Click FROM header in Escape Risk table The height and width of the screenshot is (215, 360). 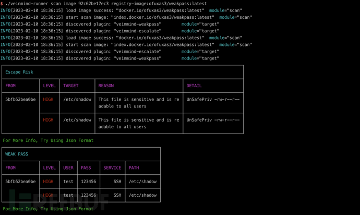tap(10, 86)
